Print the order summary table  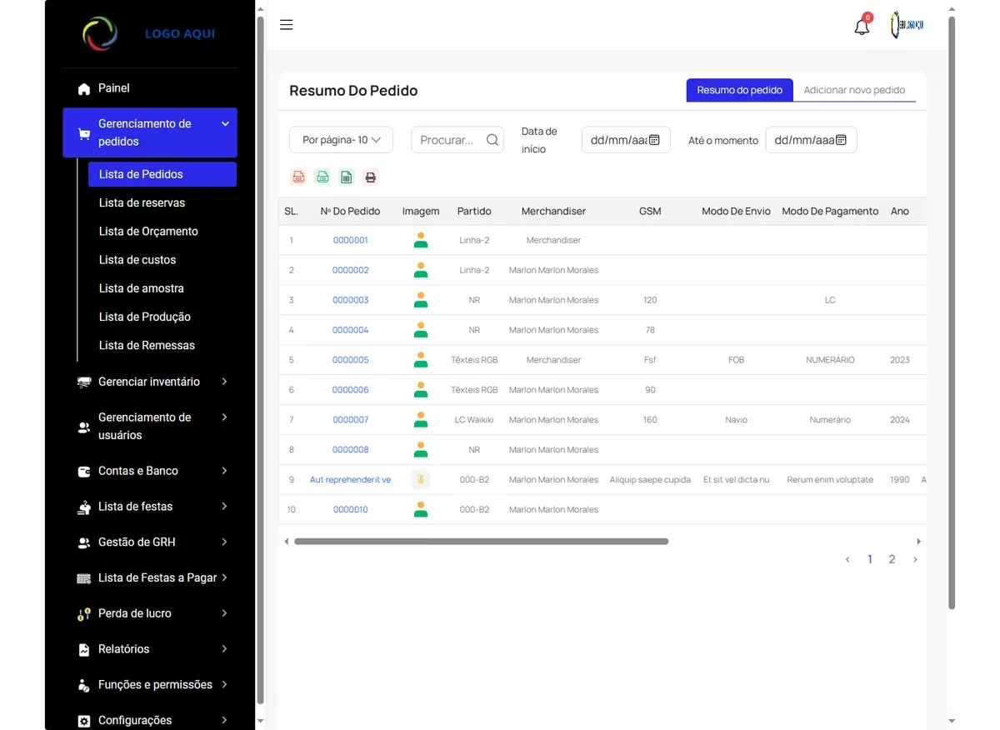pyautogui.click(x=371, y=177)
